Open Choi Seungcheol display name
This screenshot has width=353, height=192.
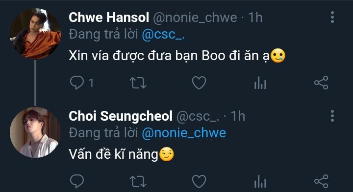pyautogui.click(x=121, y=116)
